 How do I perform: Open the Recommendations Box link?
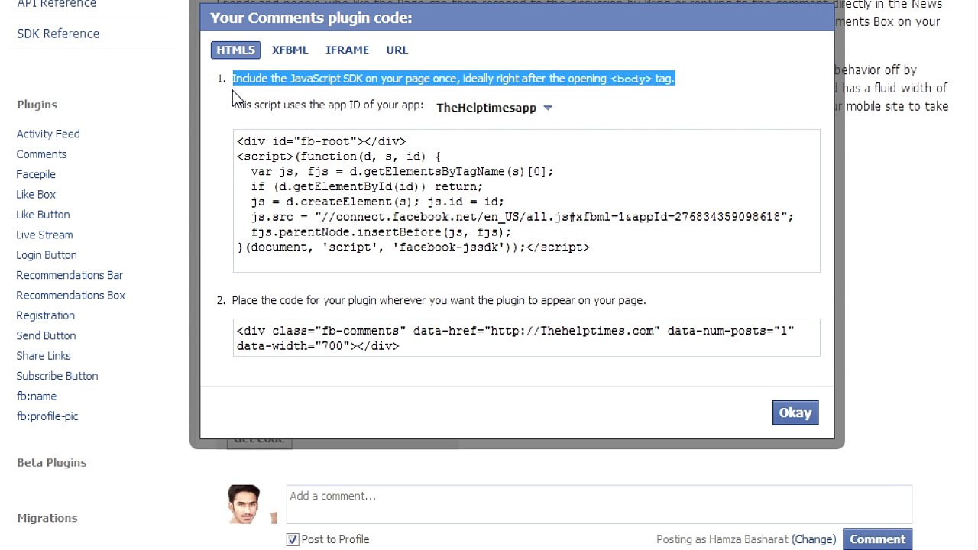click(x=71, y=296)
